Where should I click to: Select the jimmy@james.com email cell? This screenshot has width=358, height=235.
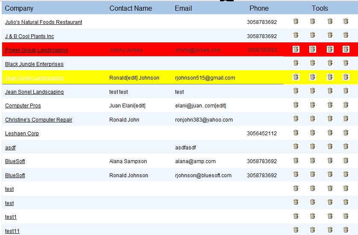click(198, 50)
